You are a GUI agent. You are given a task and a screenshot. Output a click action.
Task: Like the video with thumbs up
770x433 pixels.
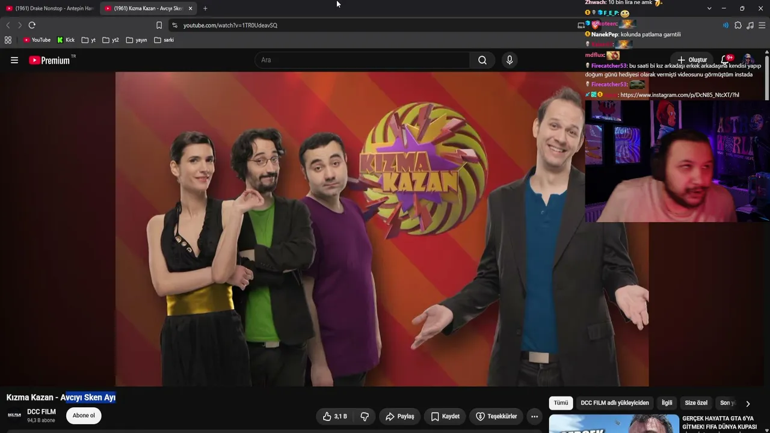335,416
